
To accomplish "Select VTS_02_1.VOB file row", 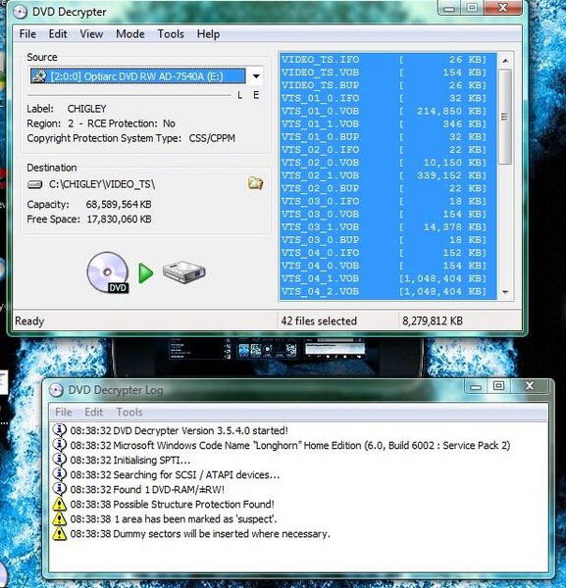I will click(x=388, y=175).
